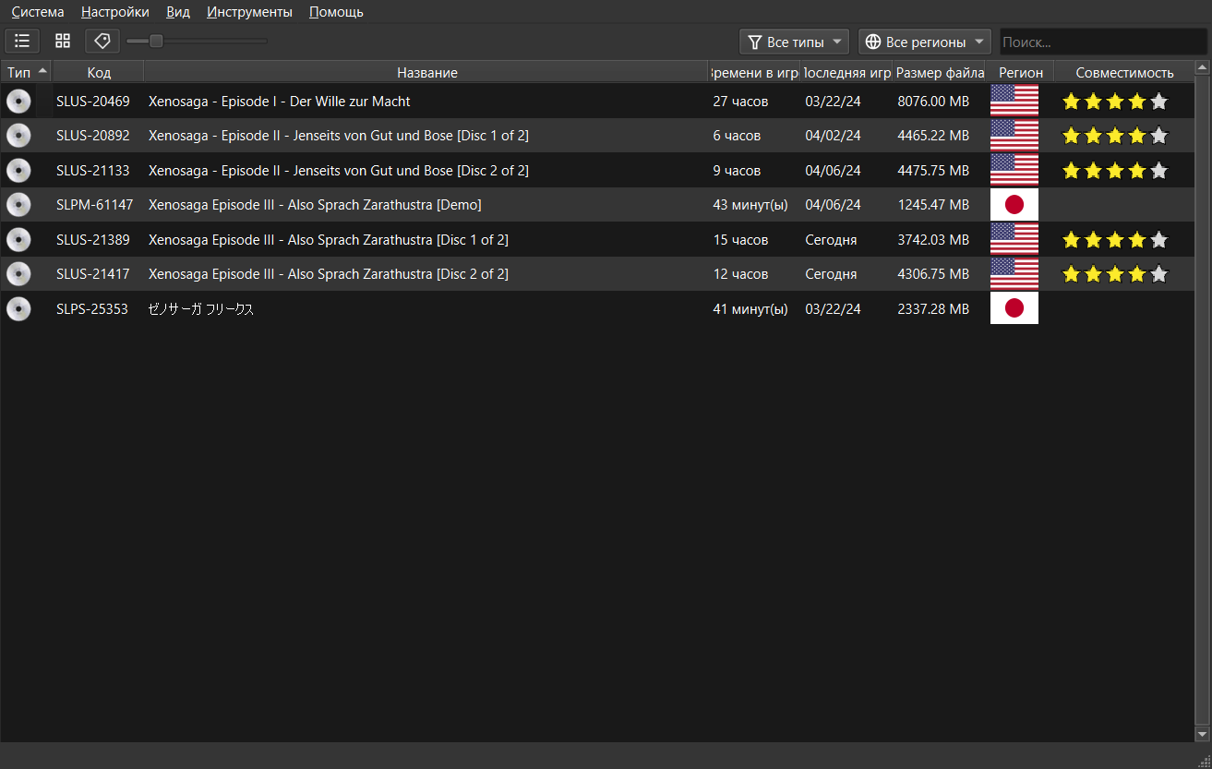
Task: Select the Episode III "[Demo]" title
Action: [x=315, y=205]
